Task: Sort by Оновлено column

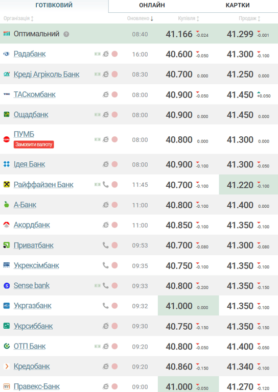Action: [x=140, y=18]
